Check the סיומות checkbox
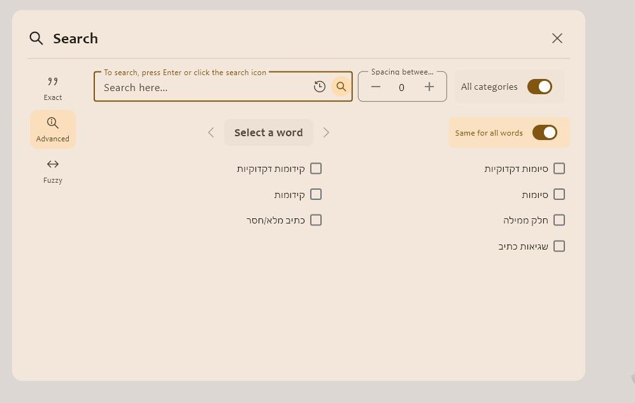The image size is (635, 403). click(559, 194)
